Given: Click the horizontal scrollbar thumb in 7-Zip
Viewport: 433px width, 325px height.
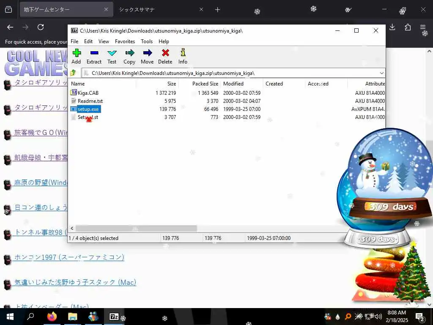Looking at the screenshot, I should click(136, 228).
